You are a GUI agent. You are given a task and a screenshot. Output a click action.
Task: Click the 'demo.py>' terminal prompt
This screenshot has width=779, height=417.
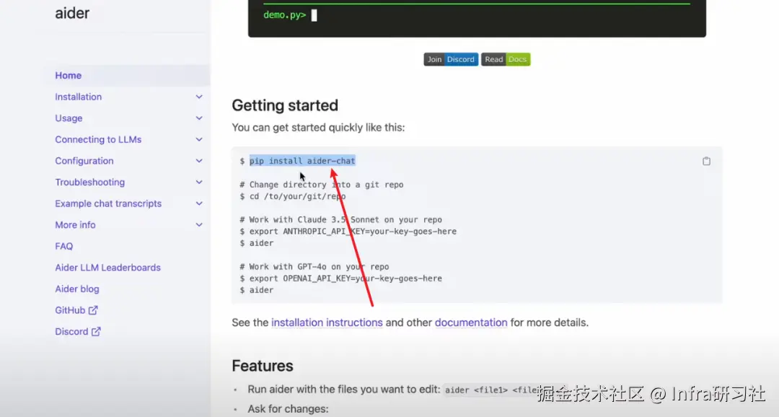pyautogui.click(x=285, y=15)
